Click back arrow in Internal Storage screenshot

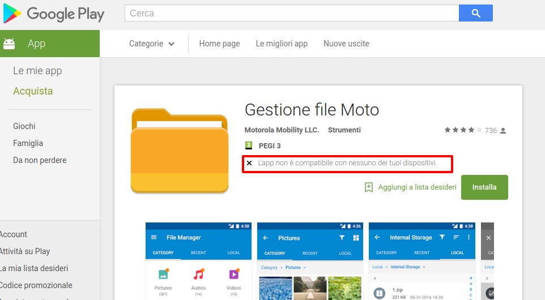tap(377, 237)
